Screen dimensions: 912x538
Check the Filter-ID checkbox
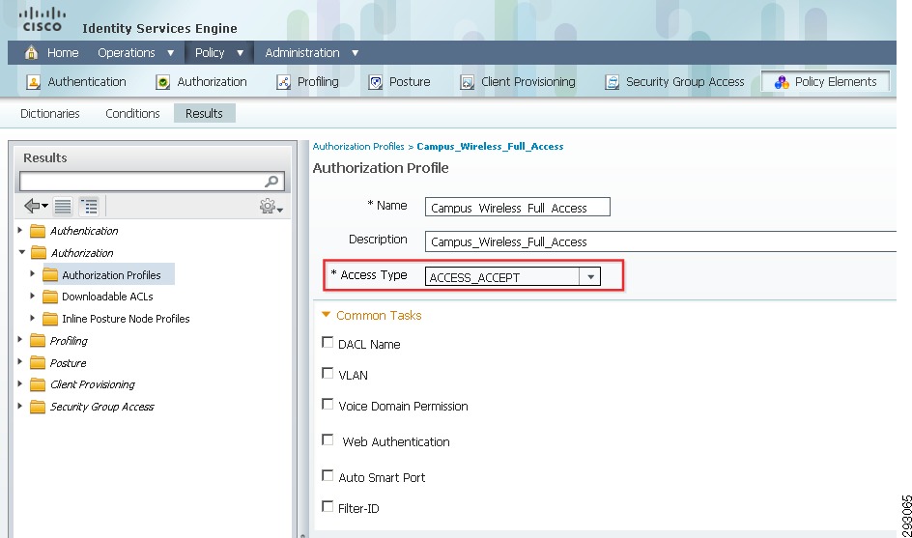point(328,506)
